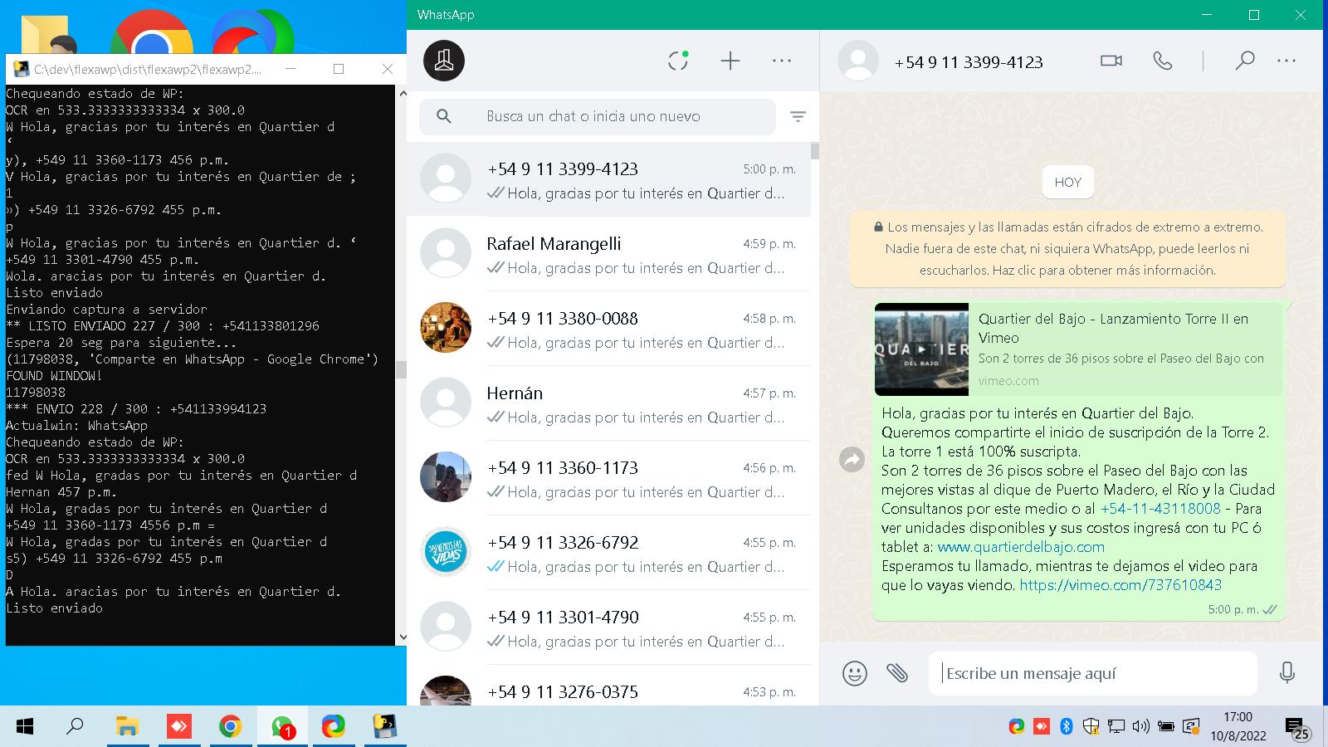The width and height of the screenshot is (1328, 747).
Task: Switch to the Python console app in taskbar
Action: point(384,727)
